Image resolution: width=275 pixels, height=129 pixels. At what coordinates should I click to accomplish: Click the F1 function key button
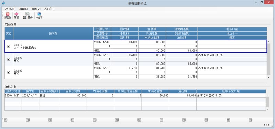click(5, 120)
